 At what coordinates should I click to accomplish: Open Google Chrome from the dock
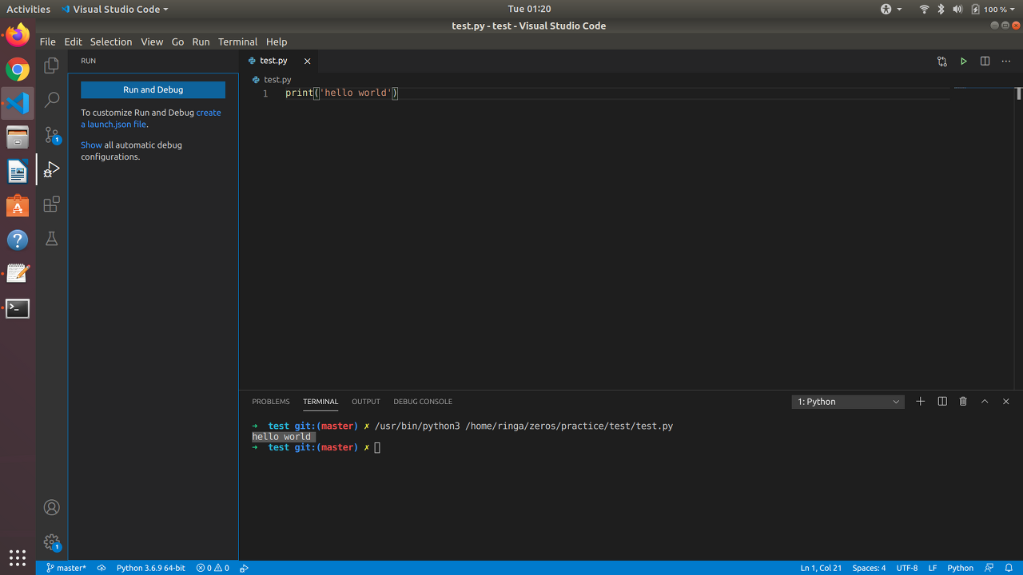(18, 69)
